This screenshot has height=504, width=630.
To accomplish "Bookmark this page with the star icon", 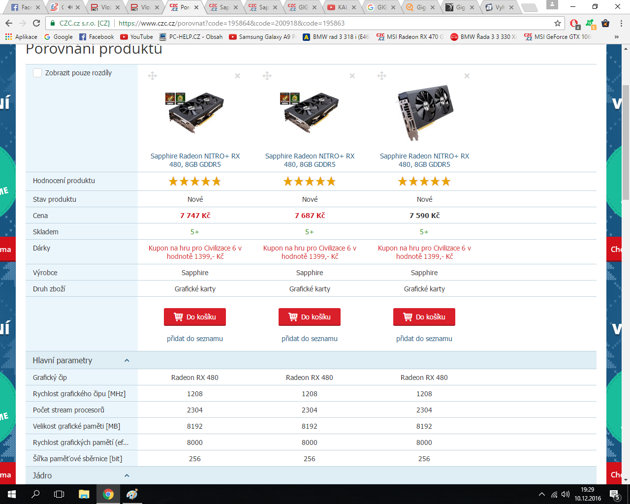I will point(558,23).
